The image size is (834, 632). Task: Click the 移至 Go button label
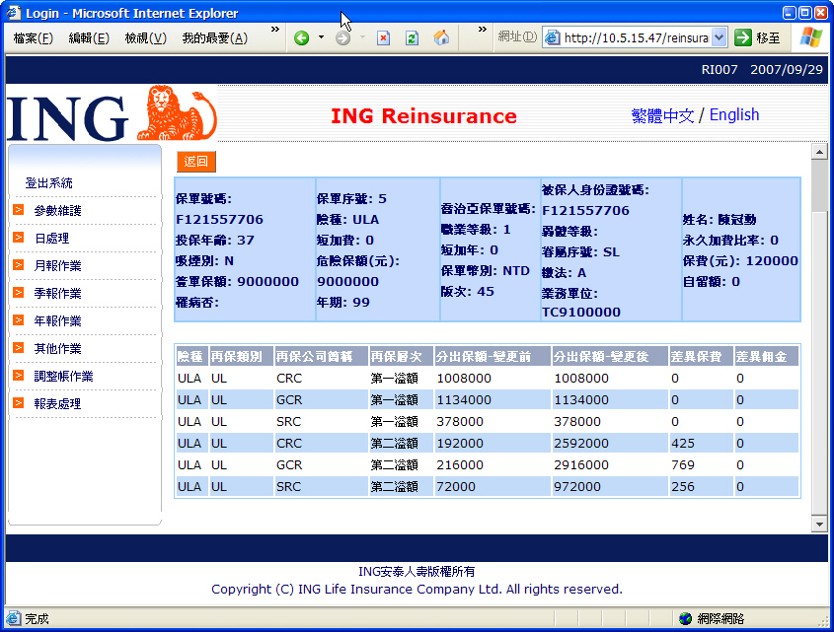coord(768,38)
